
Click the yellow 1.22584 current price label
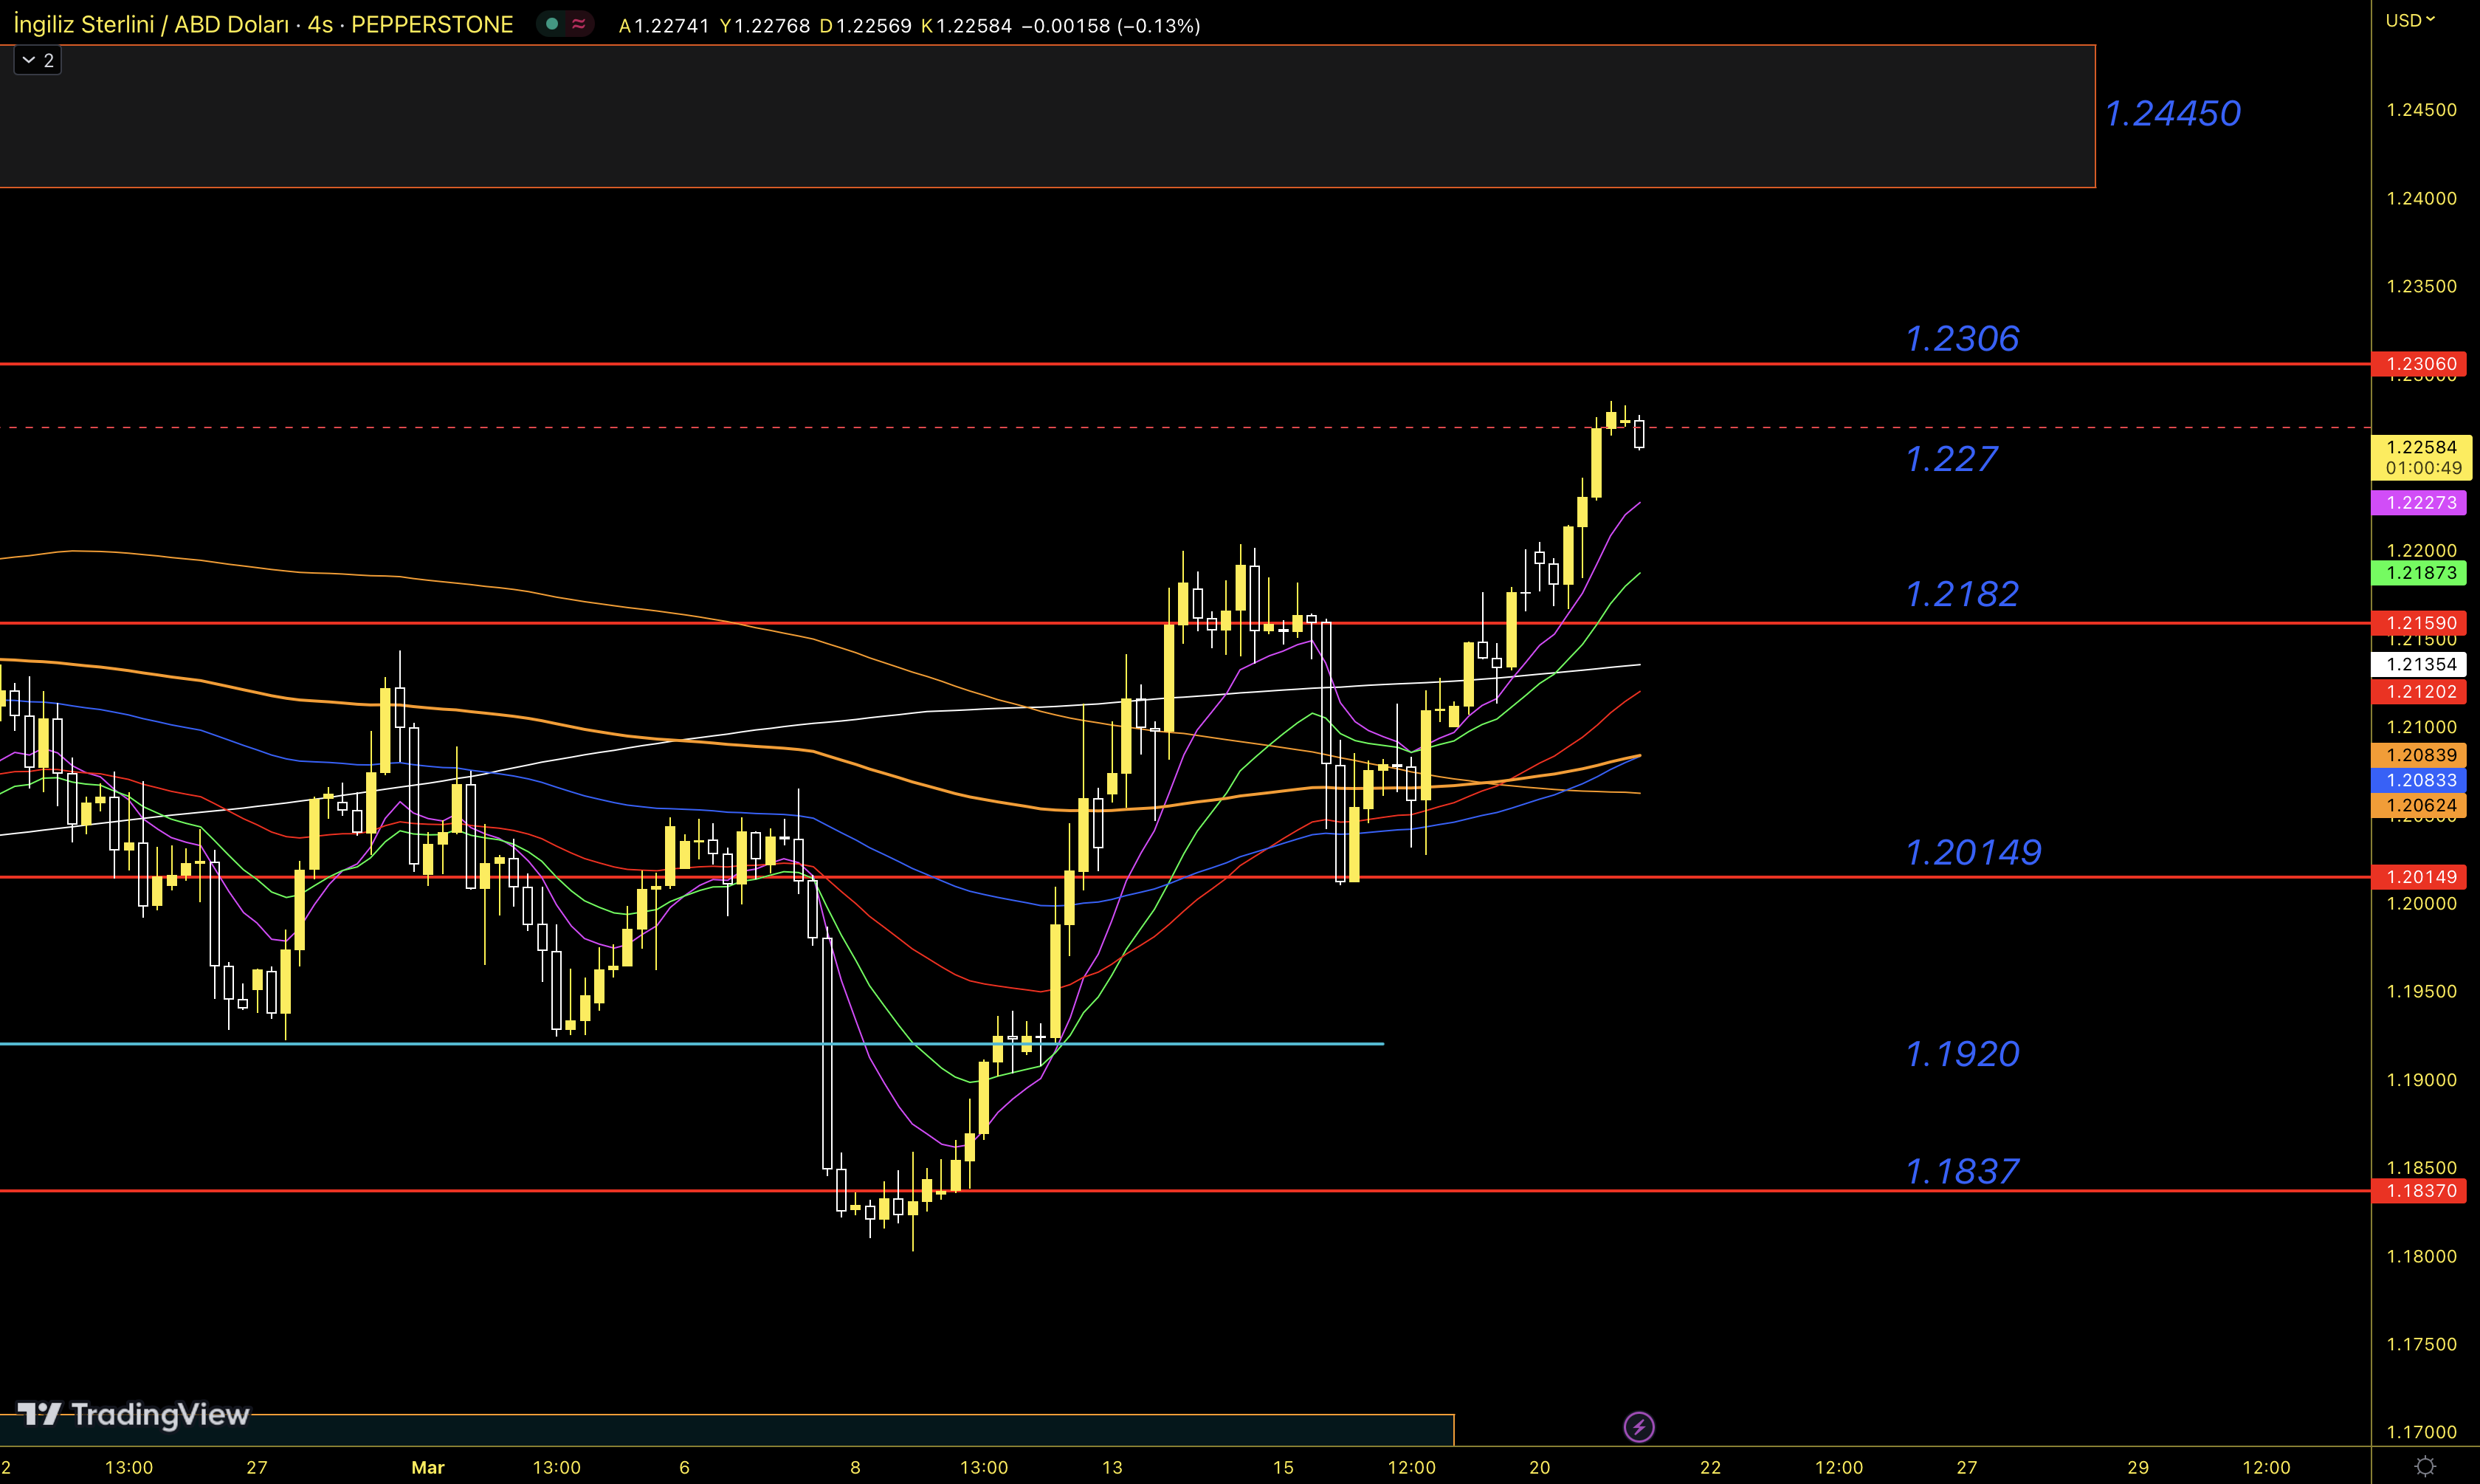coord(2420,447)
